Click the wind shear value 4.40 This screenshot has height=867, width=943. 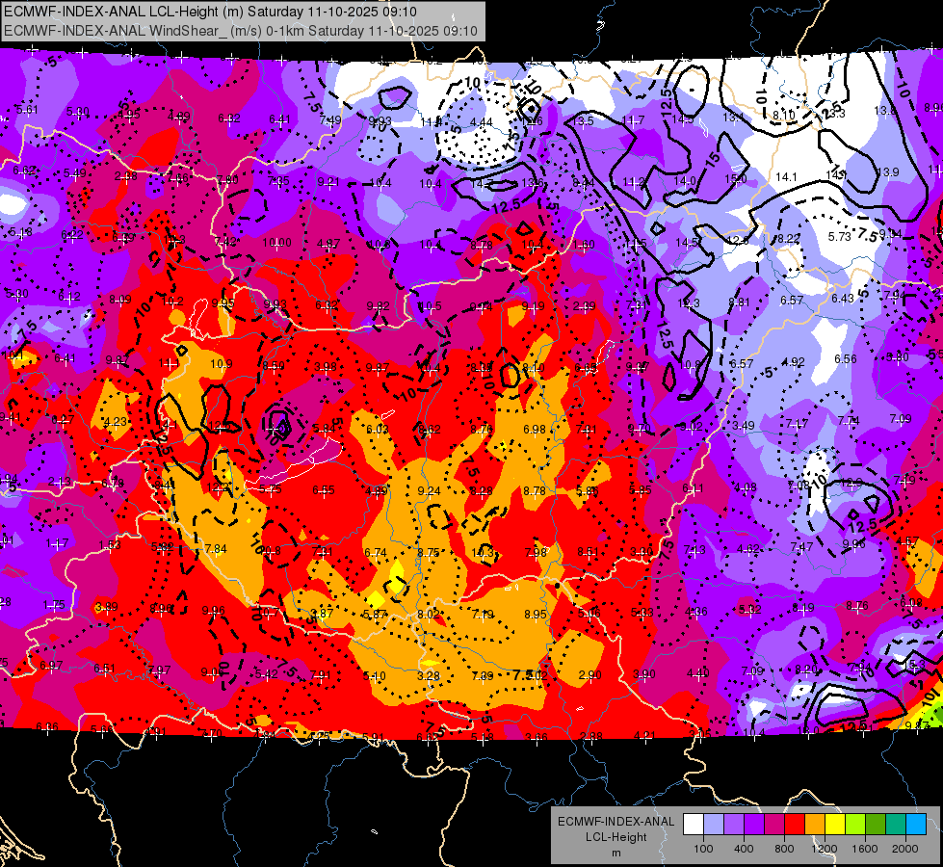coord(697,673)
